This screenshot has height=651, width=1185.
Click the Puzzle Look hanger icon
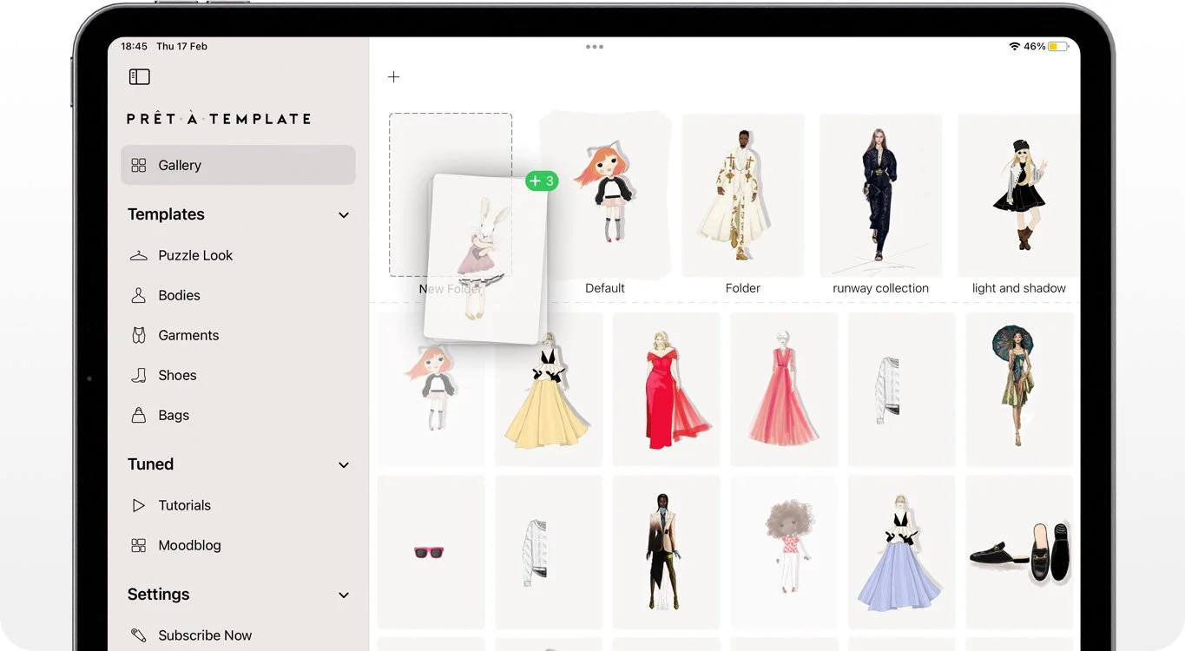point(139,255)
